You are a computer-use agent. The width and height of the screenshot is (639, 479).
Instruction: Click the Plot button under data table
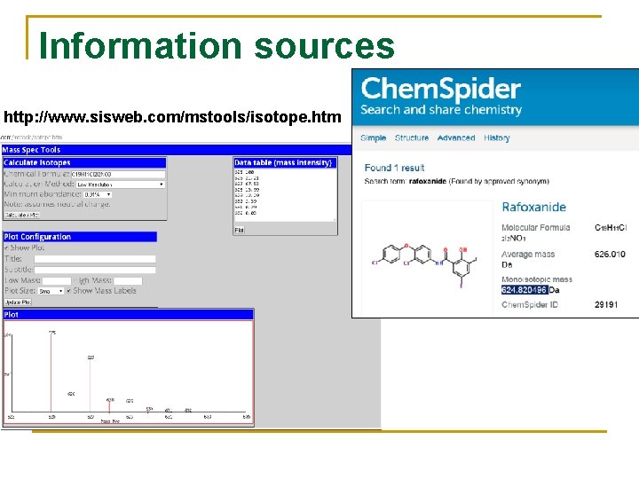[240, 230]
